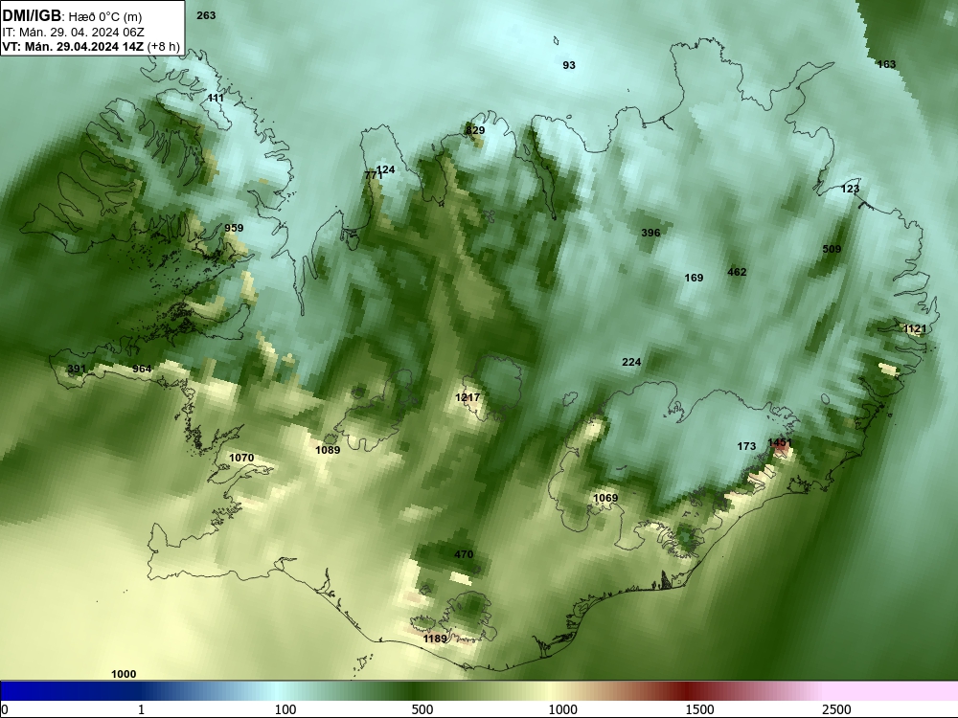Select the 1069 height label
Viewport: 958px width, 718px height.
[605, 498]
